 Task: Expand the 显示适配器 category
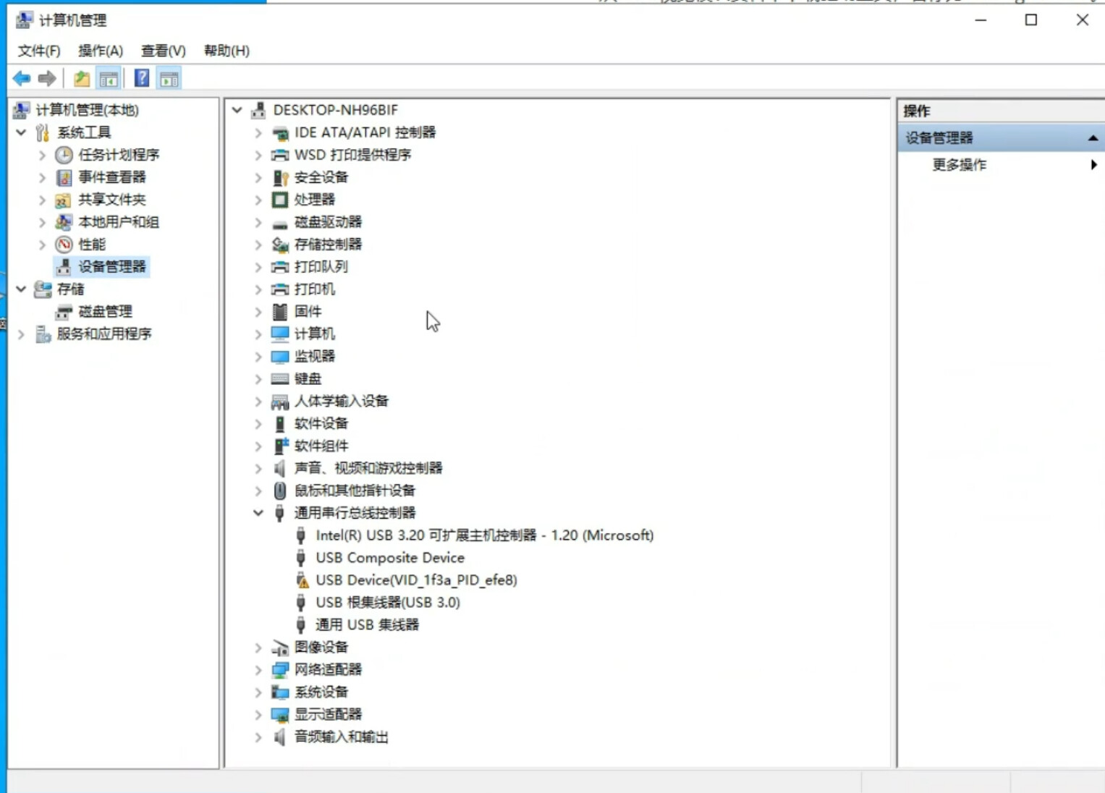tap(258, 715)
